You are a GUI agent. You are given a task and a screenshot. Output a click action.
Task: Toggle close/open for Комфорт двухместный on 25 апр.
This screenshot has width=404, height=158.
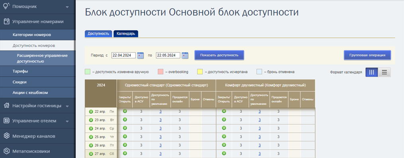tap(224, 137)
